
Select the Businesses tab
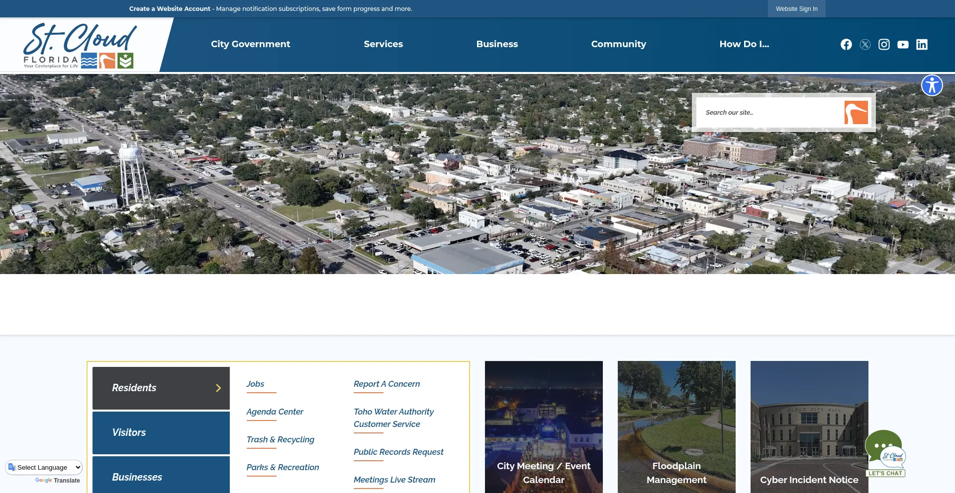coord(161,477)
